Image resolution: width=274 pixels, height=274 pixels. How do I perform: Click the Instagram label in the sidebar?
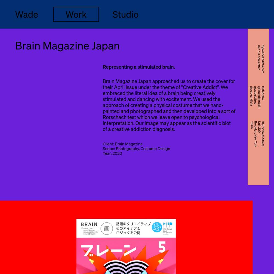click(263, 93)
